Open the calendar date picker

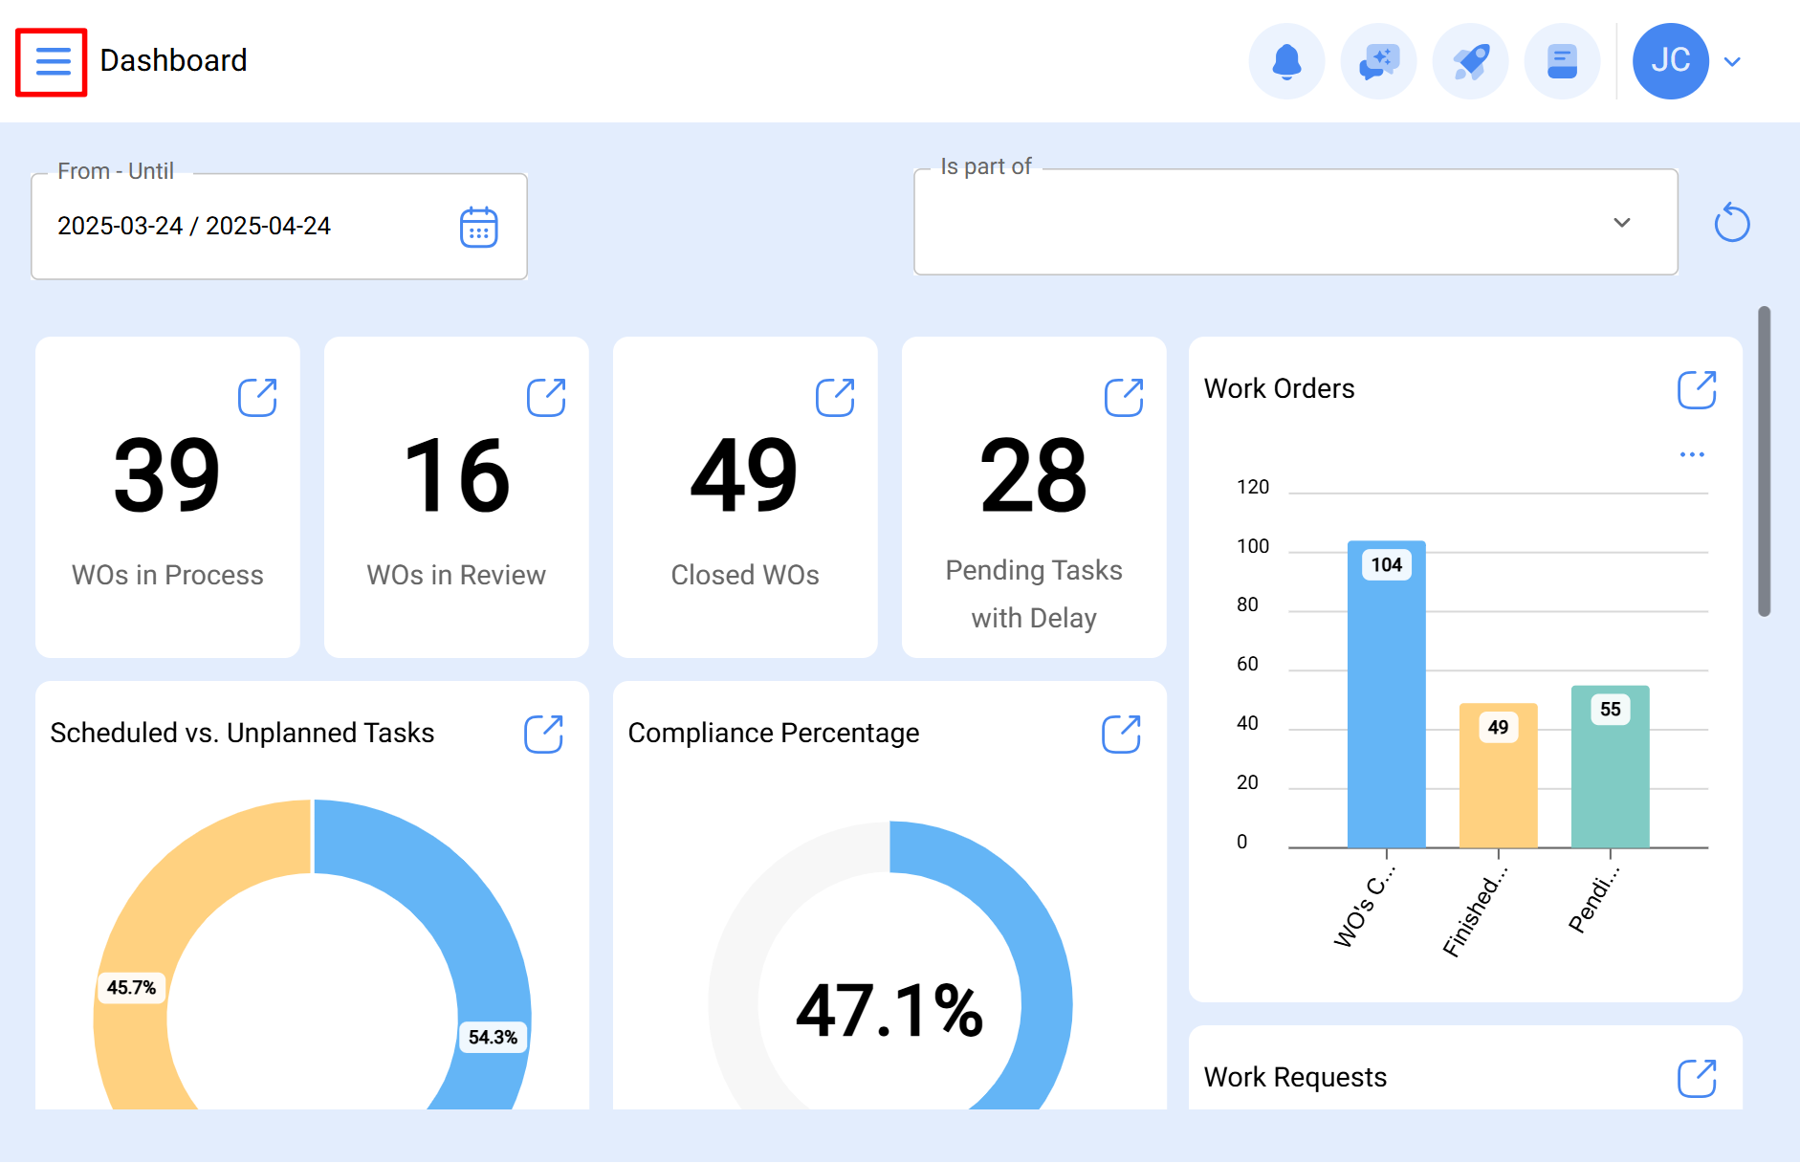click(479, 227)
